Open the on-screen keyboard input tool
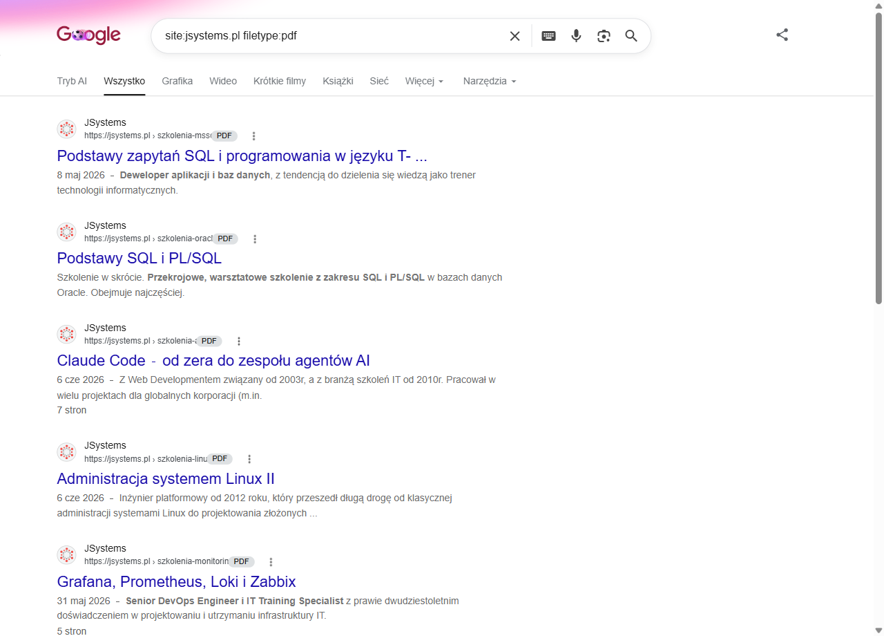The height and width of the screenshot is (636, 884). click(x=548, y=36)
